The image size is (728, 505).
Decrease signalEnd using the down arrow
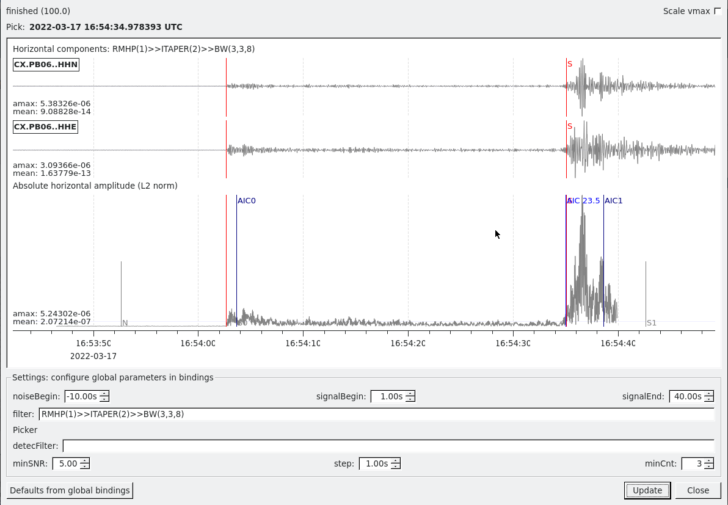708,399
